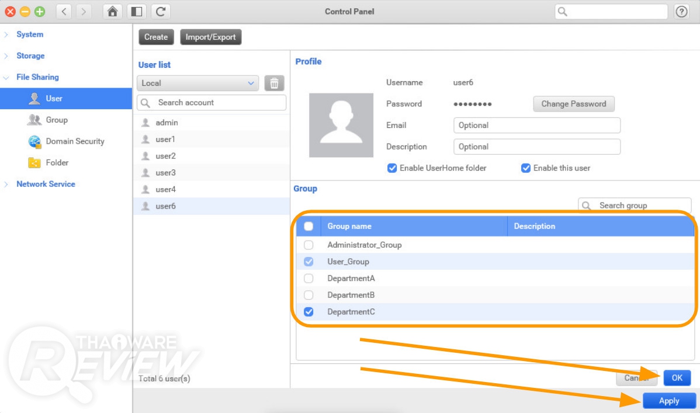Click the Group icon in sidebar

tap(34, 120)
